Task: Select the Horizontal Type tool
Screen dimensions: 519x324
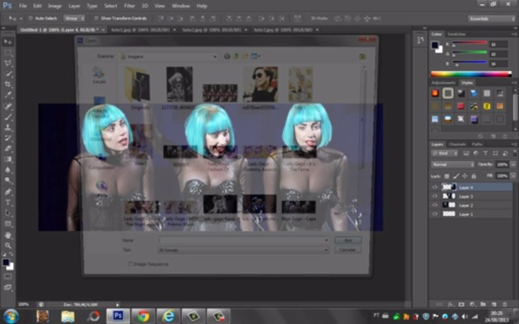Action: (8, 202)
